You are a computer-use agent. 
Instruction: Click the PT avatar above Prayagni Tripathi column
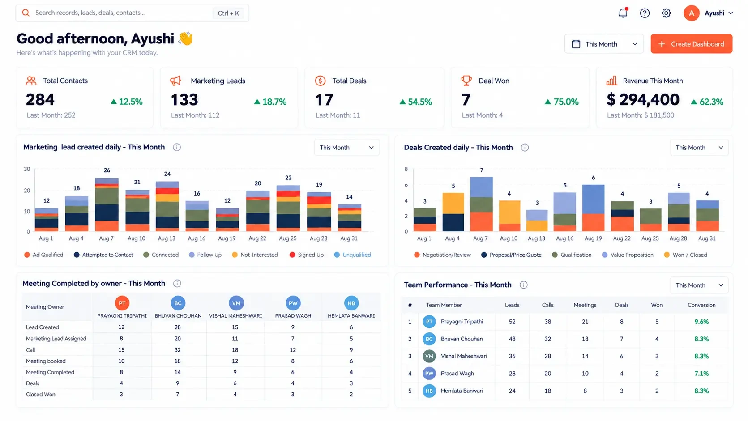pos(122,303)
